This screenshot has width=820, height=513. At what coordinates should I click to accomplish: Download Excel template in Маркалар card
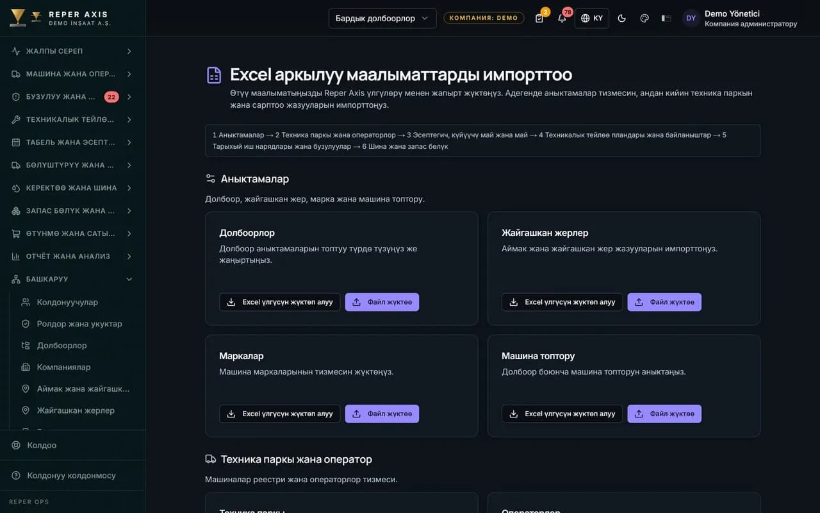coord(280,414)
